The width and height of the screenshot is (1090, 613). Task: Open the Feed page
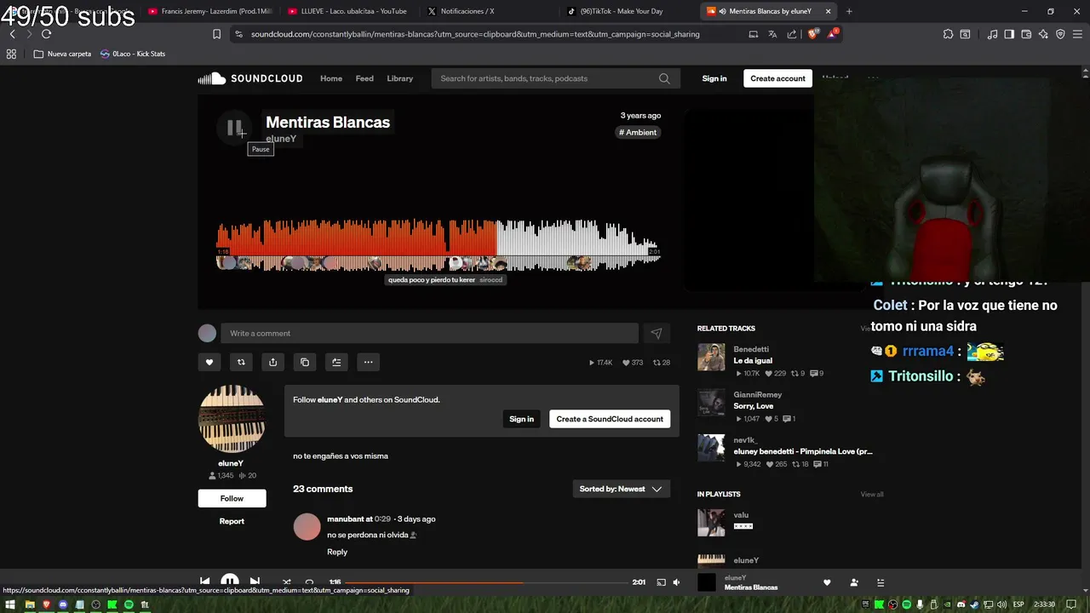[364, 78]
